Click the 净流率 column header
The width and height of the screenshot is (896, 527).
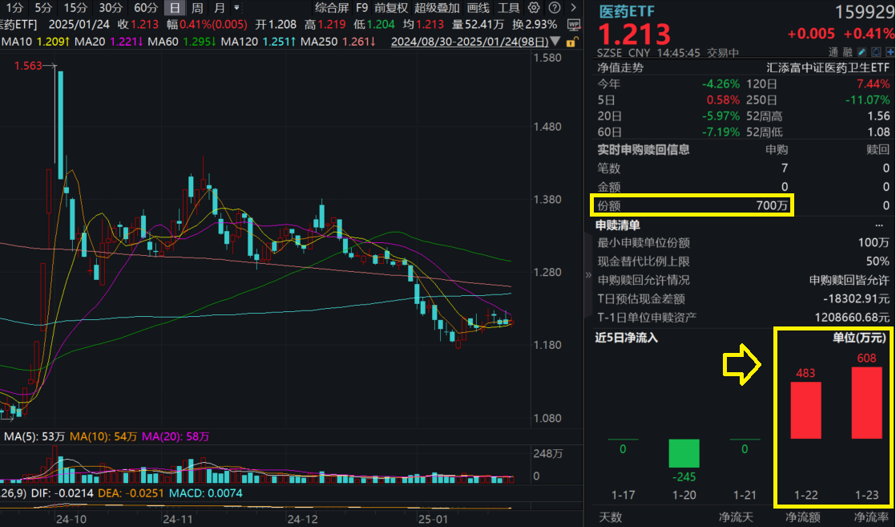pyautogui.click(x=871, y=517)
